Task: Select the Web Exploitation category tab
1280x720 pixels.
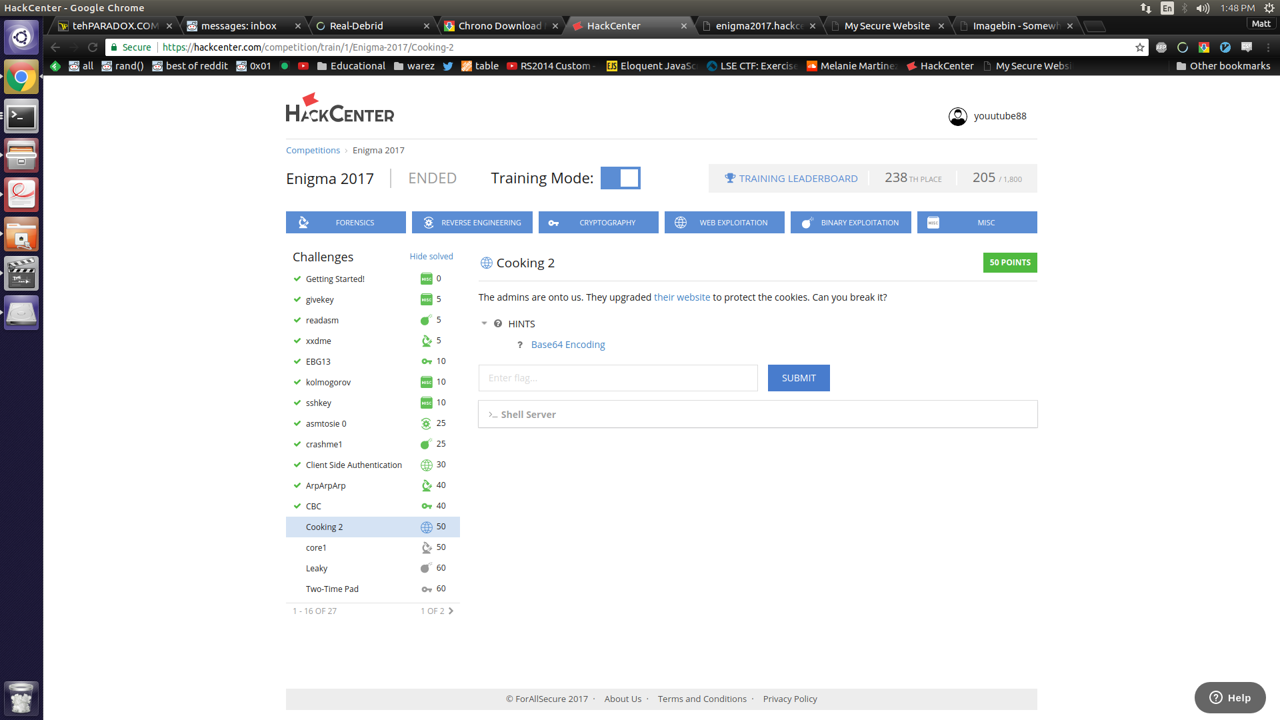Action: (725, 223)
